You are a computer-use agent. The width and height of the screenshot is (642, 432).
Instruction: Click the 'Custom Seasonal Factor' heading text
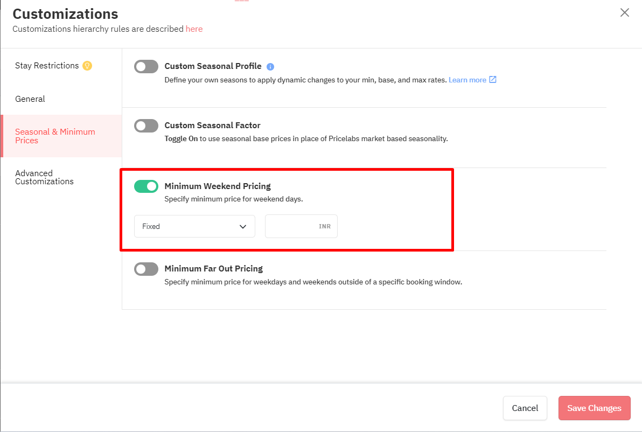coord(213,126)
